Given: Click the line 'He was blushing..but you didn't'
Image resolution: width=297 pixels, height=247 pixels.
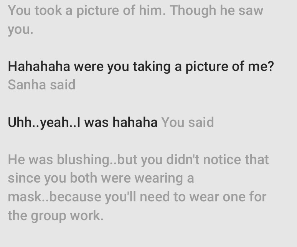Looking at the screenshot, I should [138, 160].
